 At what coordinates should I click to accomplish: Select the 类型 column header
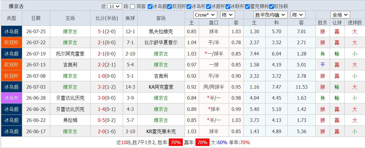[12, 18]
